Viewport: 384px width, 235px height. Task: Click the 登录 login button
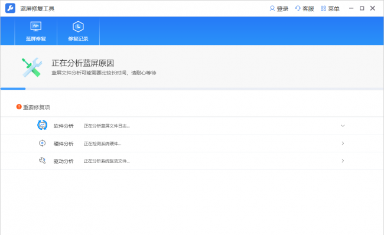[279, 9]
